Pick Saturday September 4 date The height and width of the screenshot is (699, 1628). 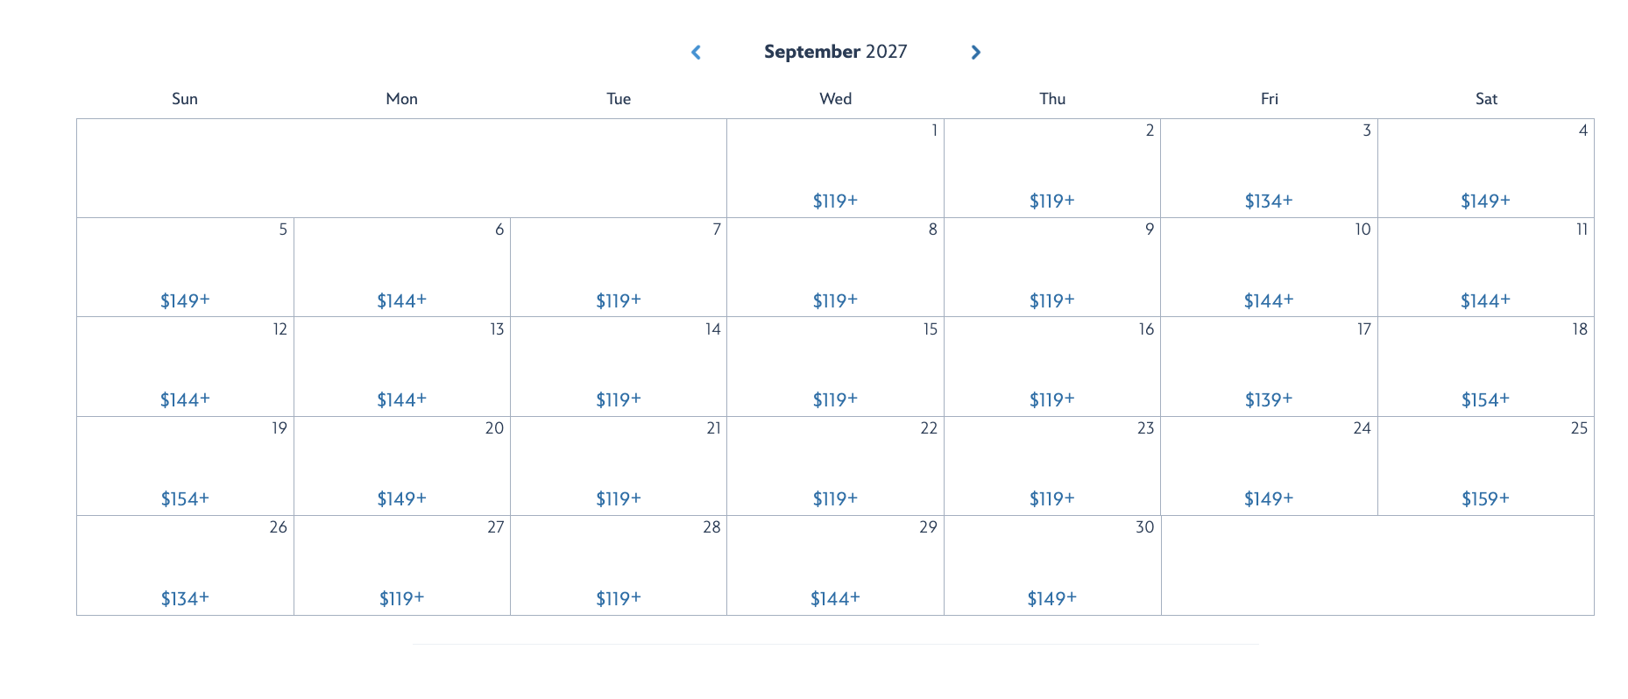(1485, 169)
